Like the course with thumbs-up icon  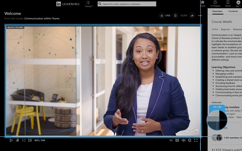pyautogui.click(x=162, y=16)
